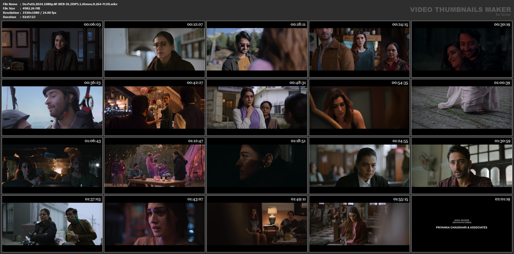Select the thumbnail timestamped 00:54:35
514x254 pixels.
pos(359,107)
